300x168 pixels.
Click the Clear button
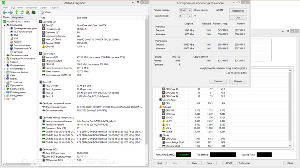pos(195,163)
